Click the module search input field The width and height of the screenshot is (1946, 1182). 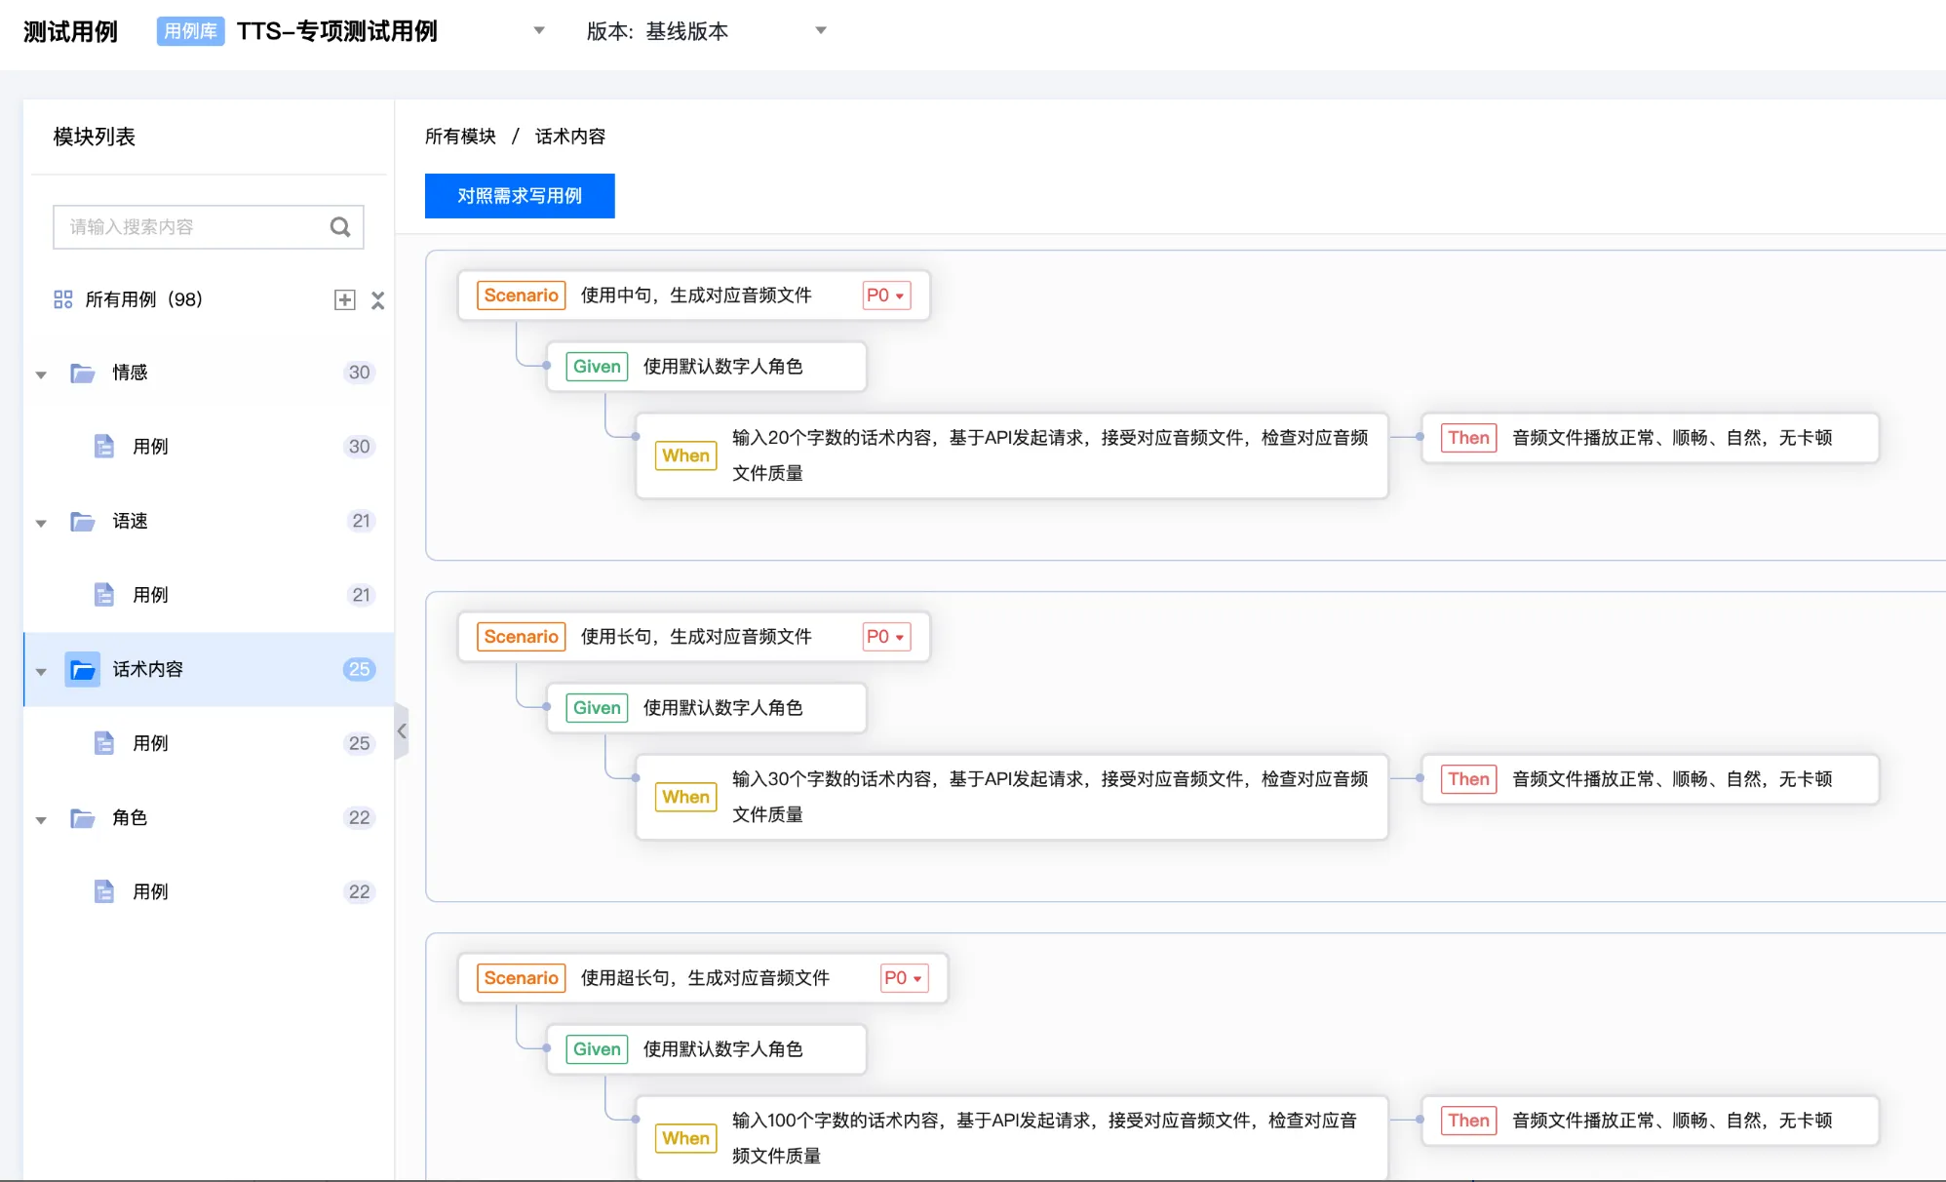click(x=190, y=227)
